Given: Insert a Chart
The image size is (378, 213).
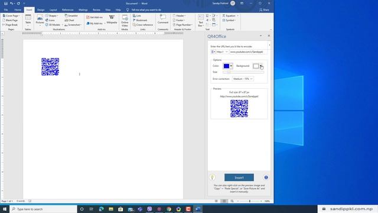Looking at the screenshot, I should 70,20.
